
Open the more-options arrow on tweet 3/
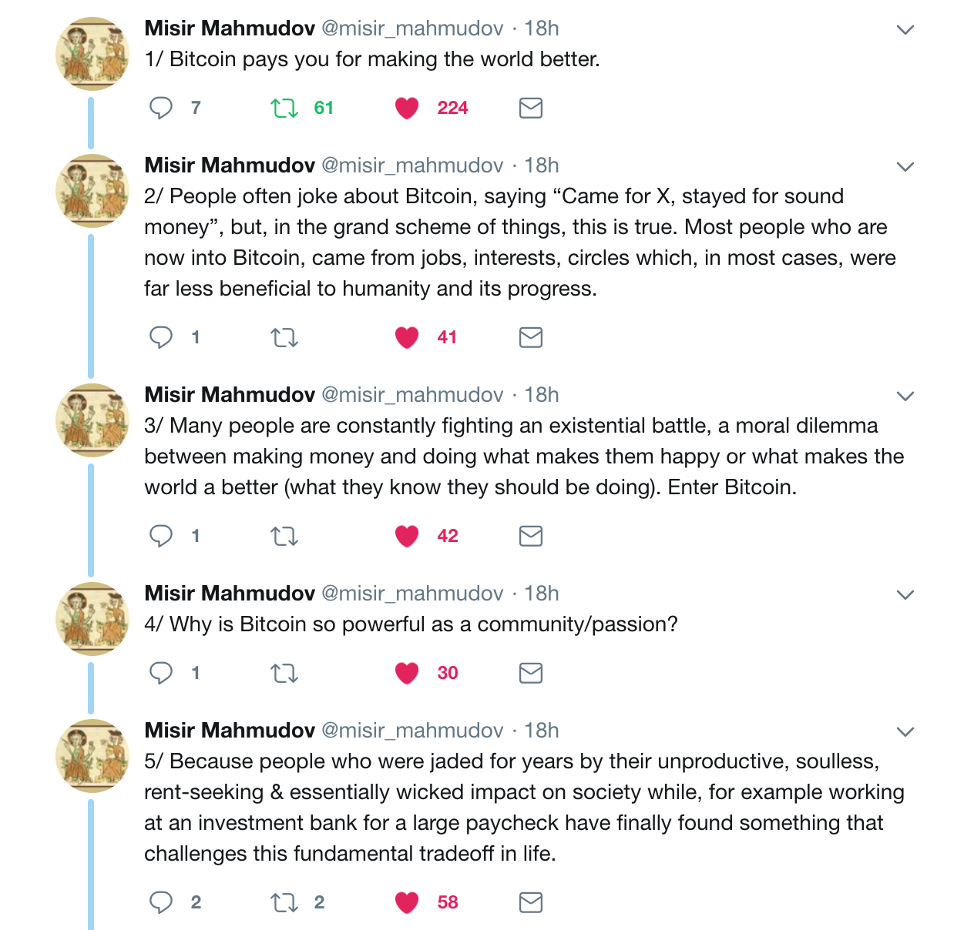[x=905, y=396]
